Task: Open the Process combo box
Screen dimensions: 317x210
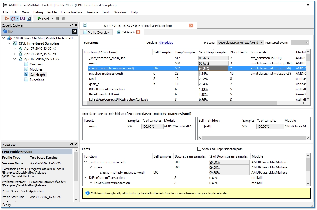Action: (240, 43)
